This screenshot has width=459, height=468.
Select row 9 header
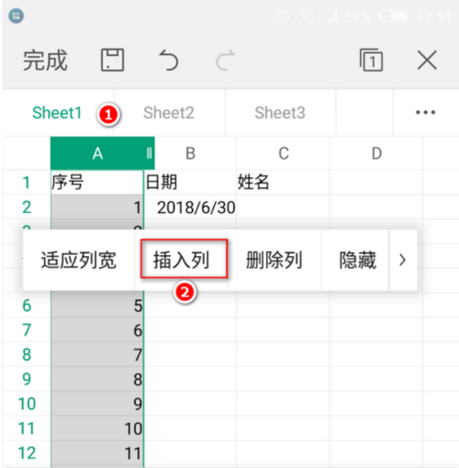pyautogui.click(x=27, y=379)
